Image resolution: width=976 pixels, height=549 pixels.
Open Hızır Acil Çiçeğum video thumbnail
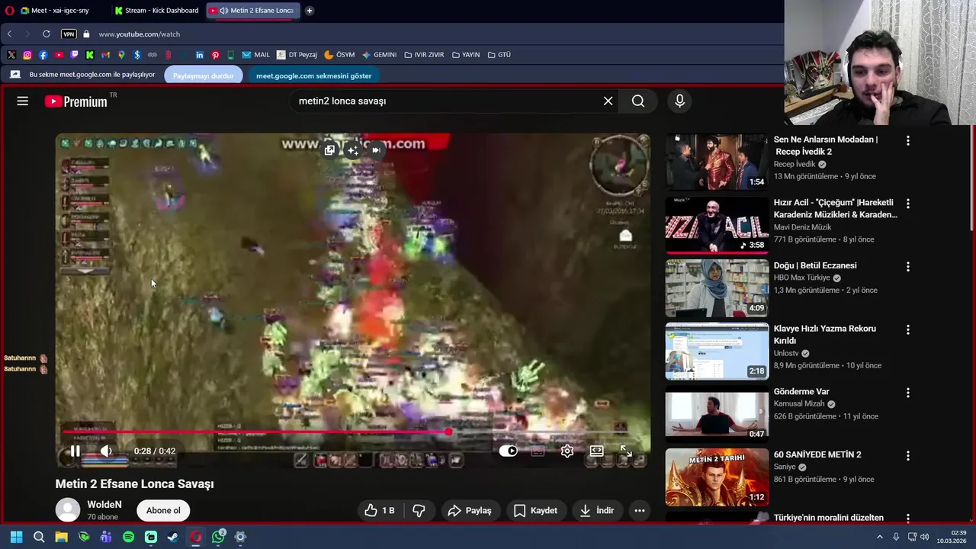pyautogui.click(x=717, y=225)
